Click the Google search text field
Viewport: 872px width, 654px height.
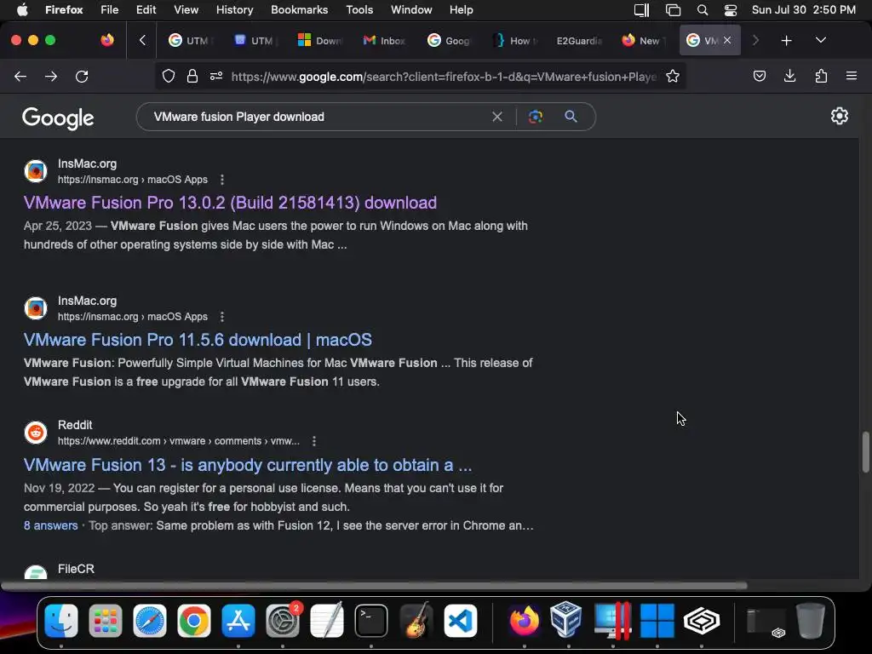[x=317, y=117]
